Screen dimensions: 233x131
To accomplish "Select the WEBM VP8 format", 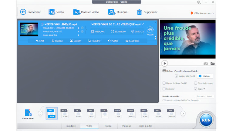I will [118, 113].
